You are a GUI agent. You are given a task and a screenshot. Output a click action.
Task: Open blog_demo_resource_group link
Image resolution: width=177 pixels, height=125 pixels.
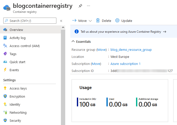point(131,50)
